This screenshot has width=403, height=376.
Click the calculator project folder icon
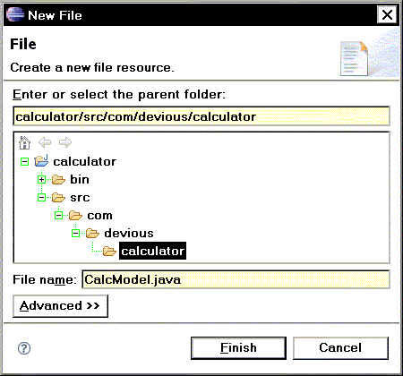click(x=41, y=161)
